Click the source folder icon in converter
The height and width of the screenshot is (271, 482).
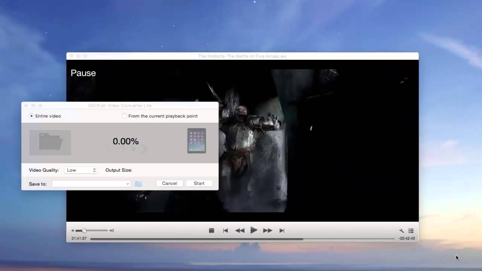(x=50, y=143)
